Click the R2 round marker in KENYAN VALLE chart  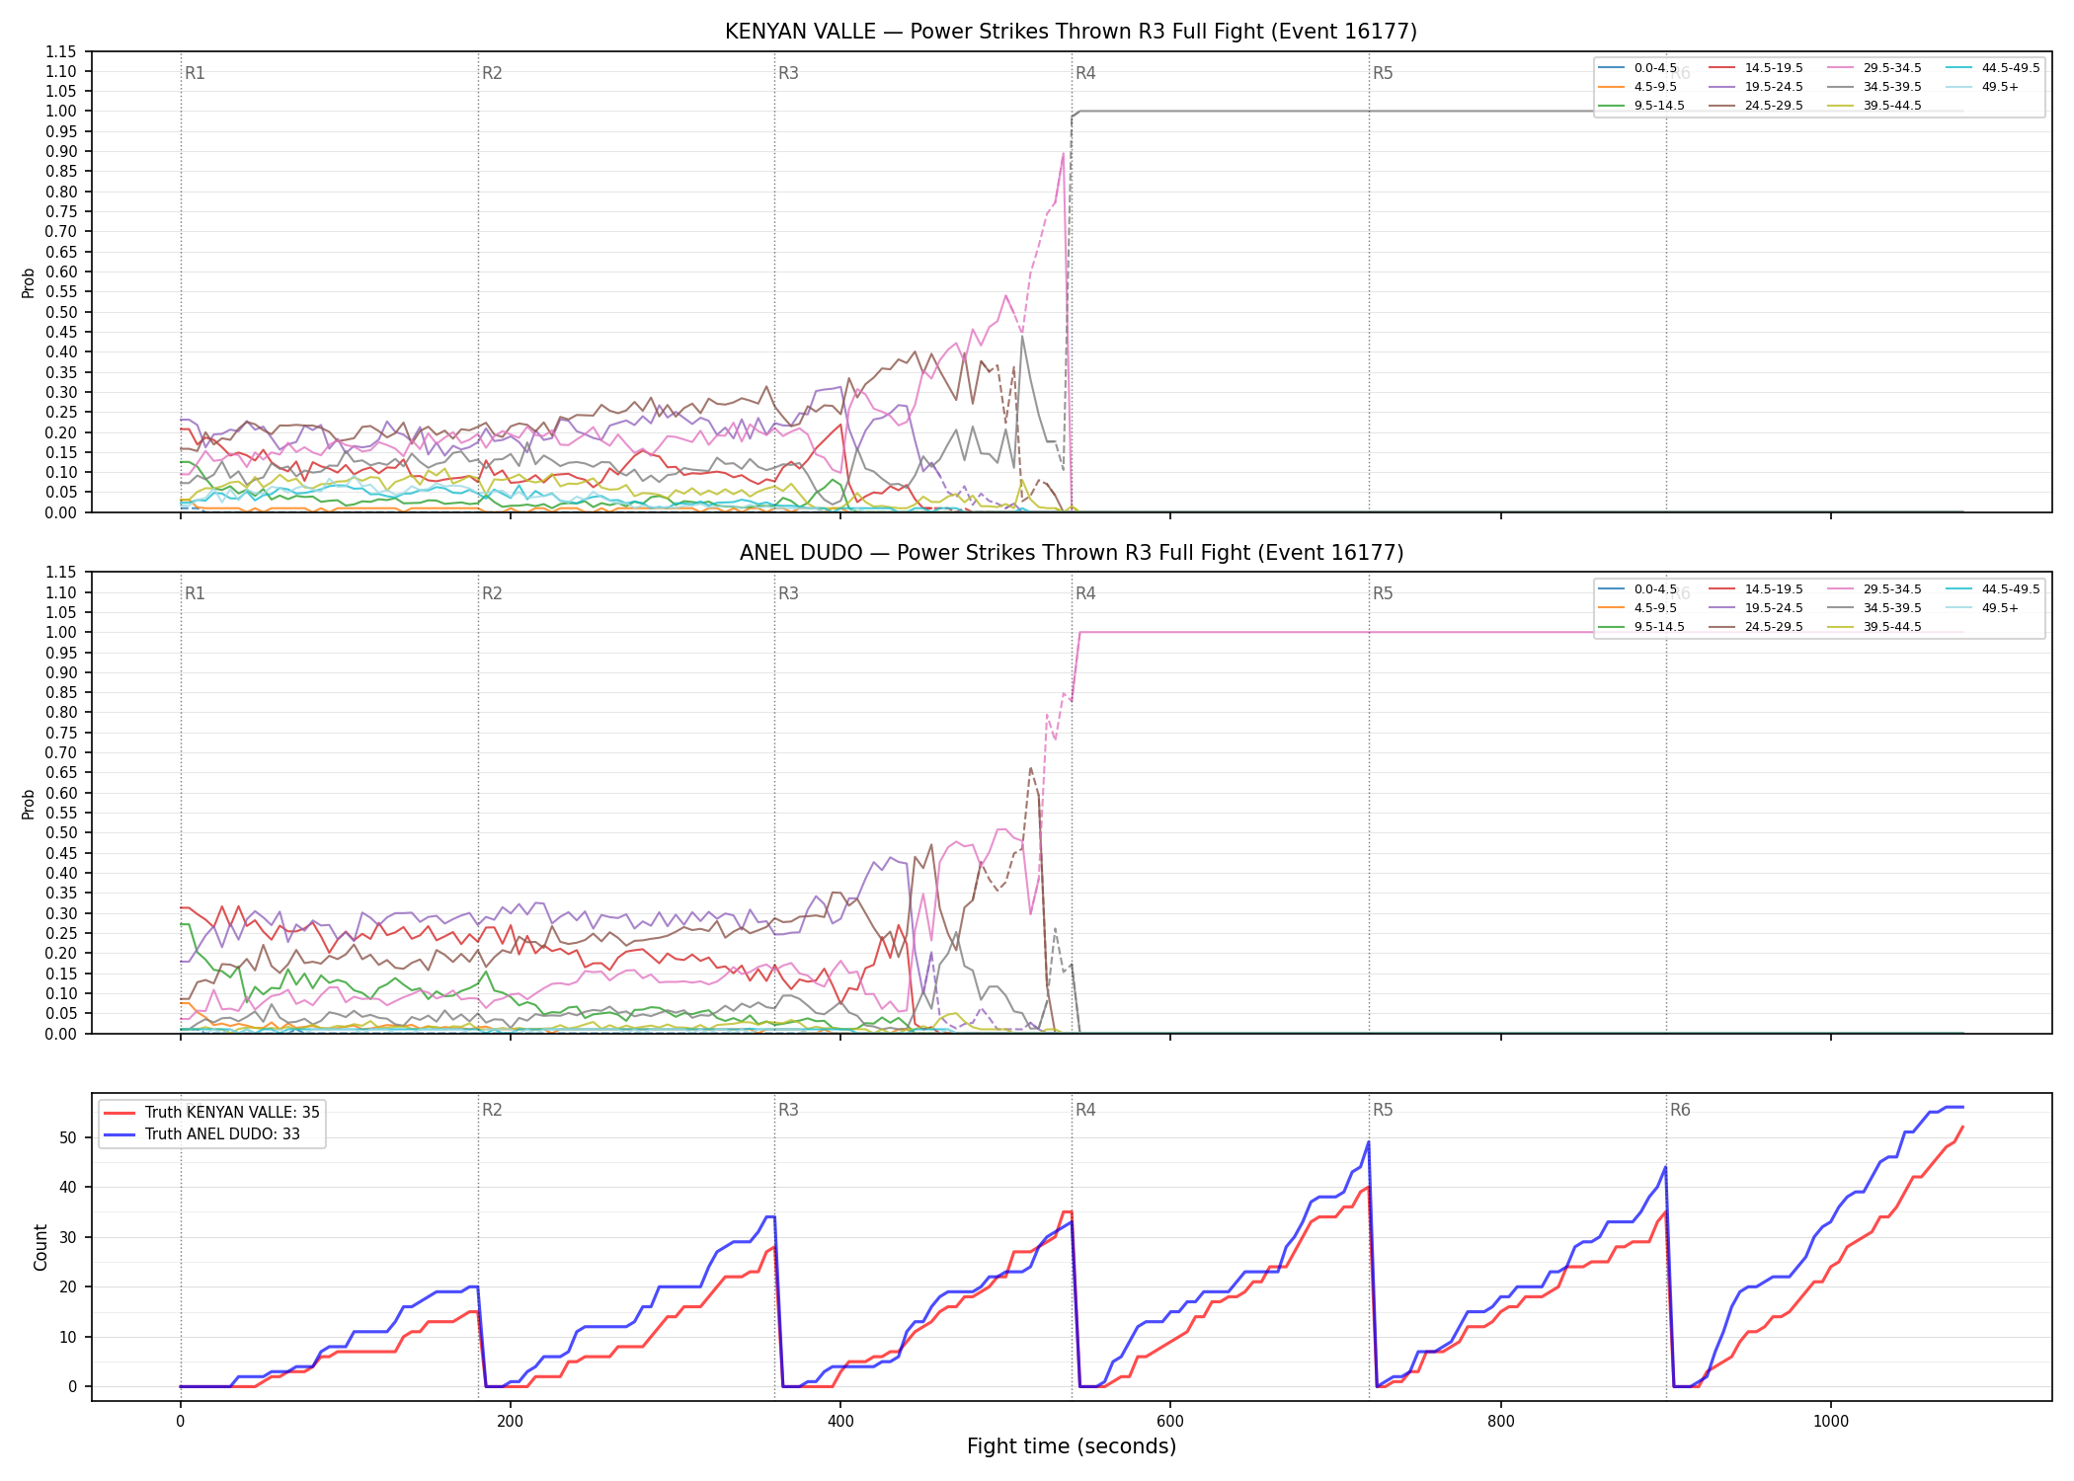492,73
